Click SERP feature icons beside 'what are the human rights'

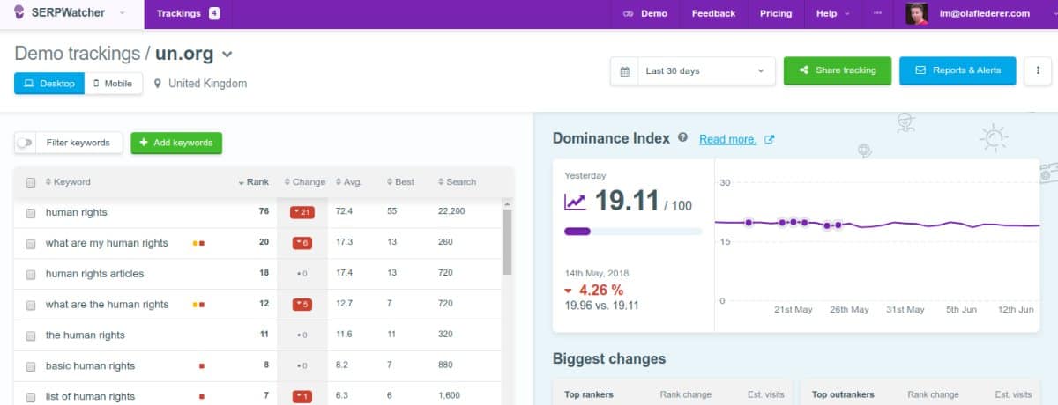point(198,305)
